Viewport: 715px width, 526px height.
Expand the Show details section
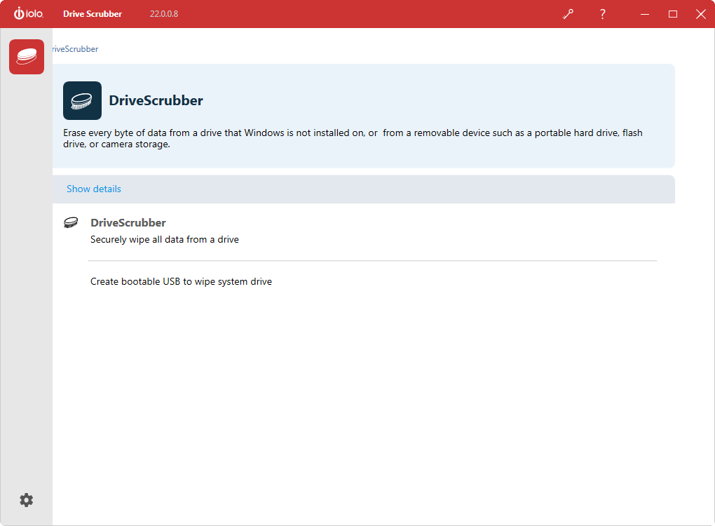93,189
